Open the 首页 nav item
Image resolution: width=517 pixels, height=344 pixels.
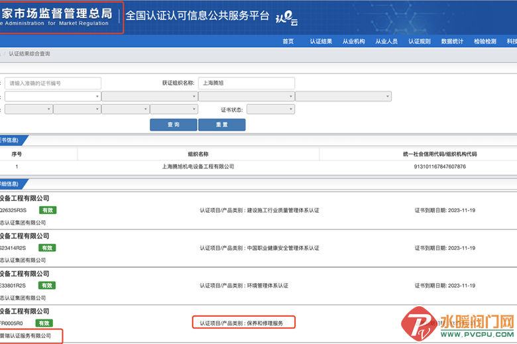(x=288, y=41)
